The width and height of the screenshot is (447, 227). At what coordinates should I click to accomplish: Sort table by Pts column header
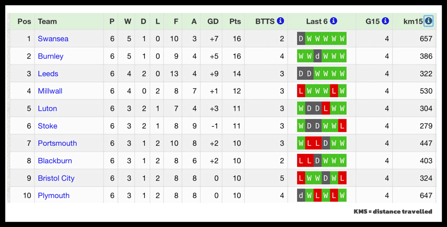click(235, 21)
